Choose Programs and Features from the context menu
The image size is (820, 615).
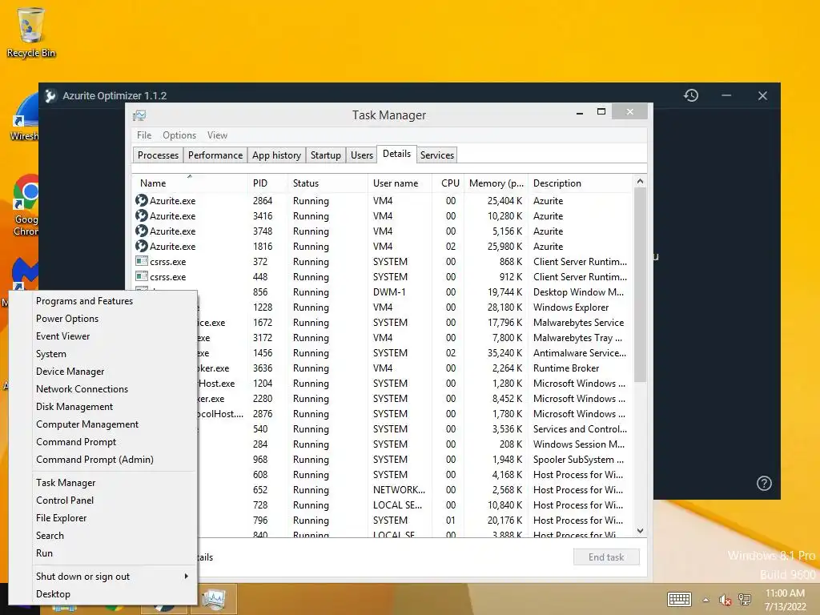click(103, 301)
